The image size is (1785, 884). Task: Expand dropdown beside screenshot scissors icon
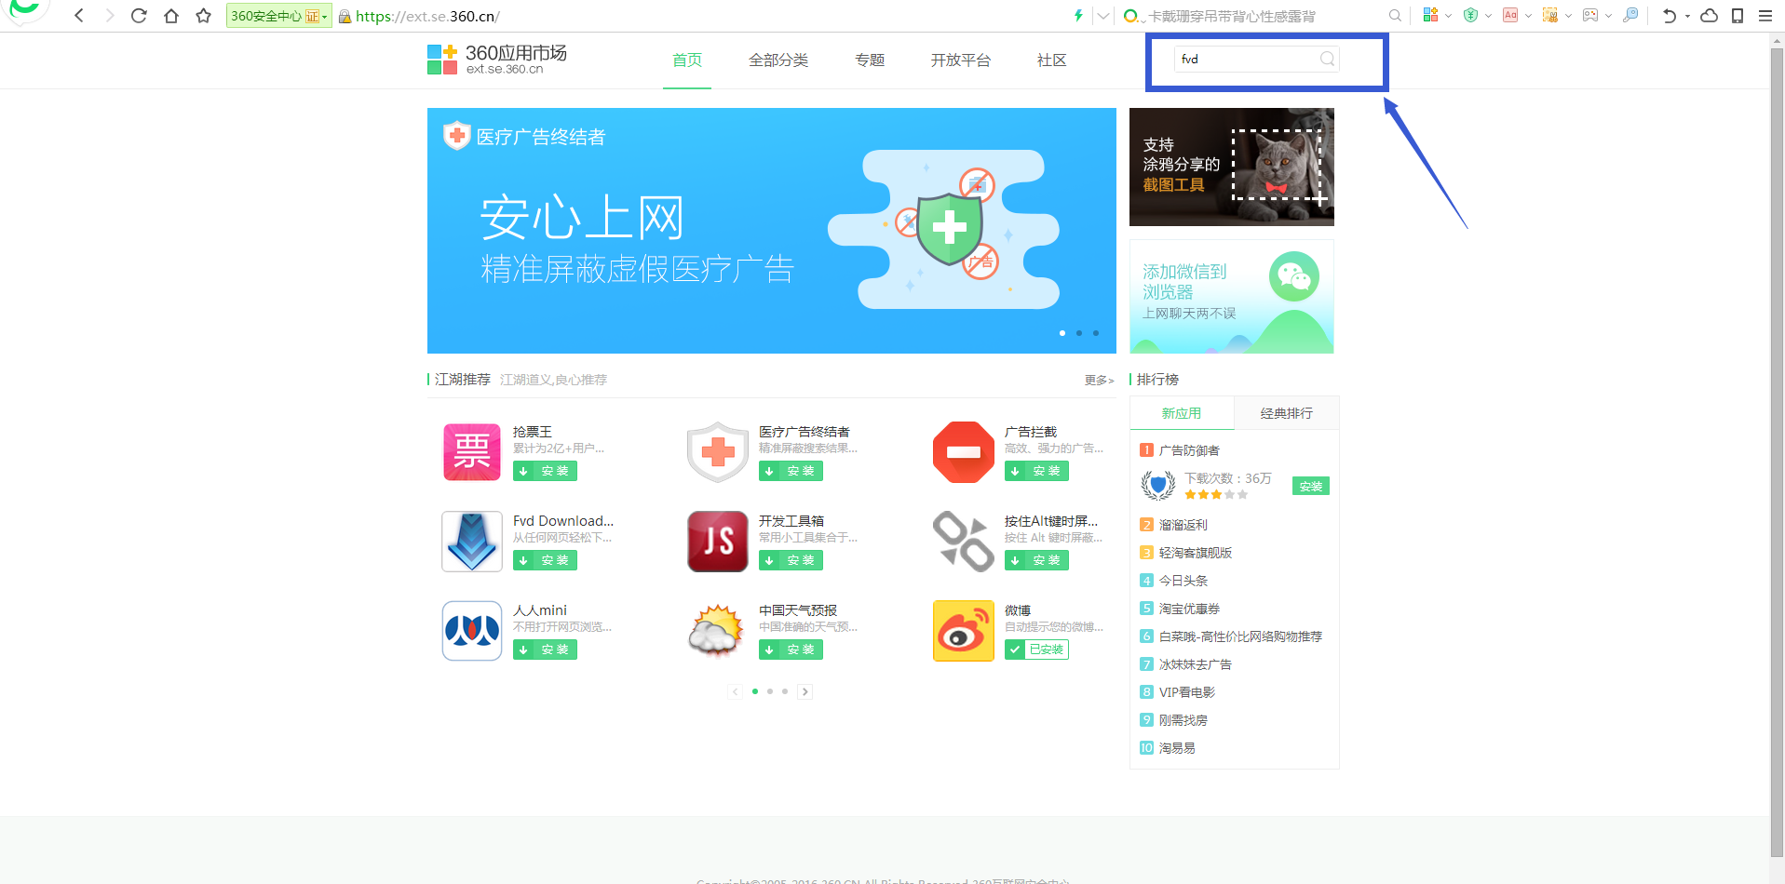pos(1568,16)
